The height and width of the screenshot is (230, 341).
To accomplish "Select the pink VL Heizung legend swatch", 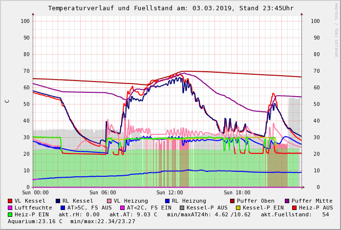I will [x=108, y=201].
